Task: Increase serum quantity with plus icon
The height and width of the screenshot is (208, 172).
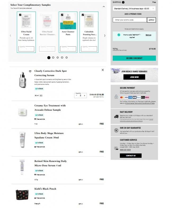Action: point(84,96)
